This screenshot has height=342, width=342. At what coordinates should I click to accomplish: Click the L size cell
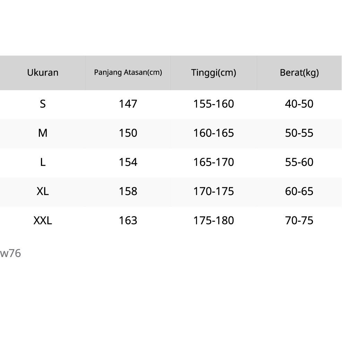[x=43, y=162]
